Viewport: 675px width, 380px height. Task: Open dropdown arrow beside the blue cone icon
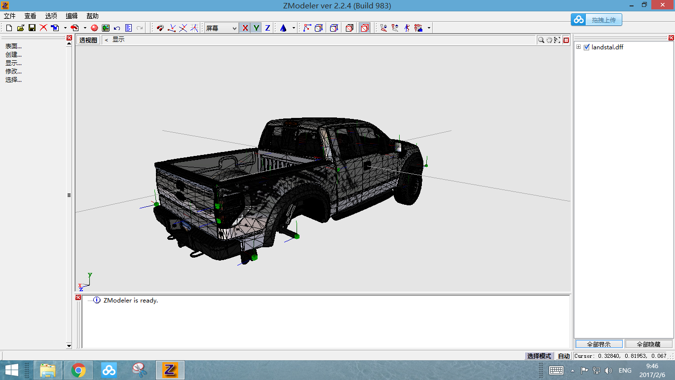[x=294, y=28]
